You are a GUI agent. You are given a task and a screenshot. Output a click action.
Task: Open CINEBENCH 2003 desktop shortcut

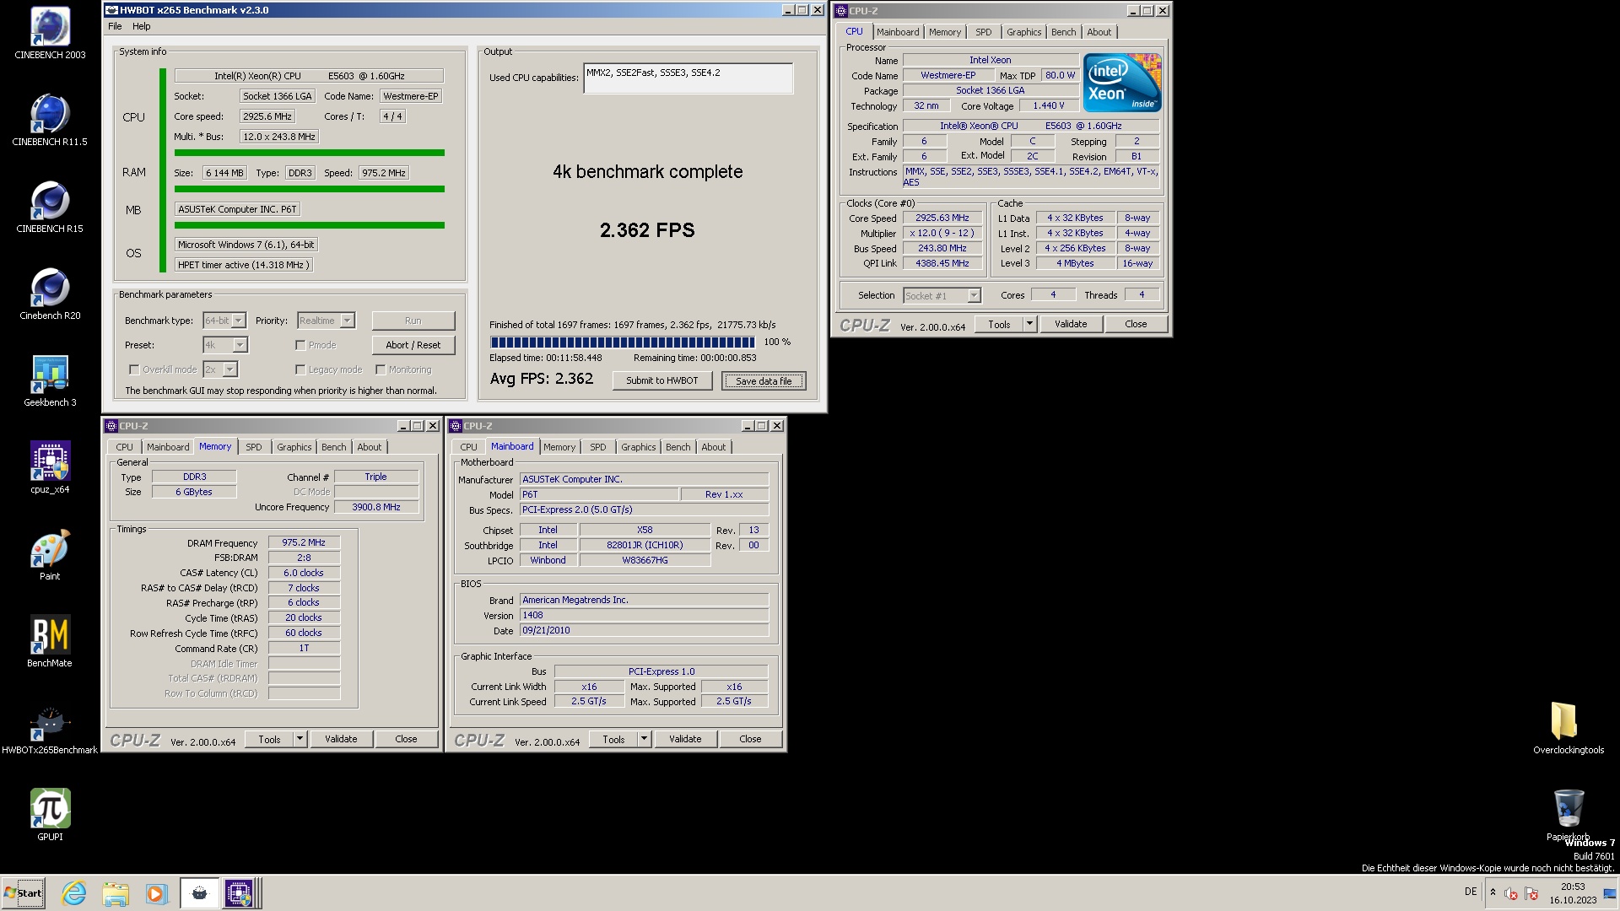click(x=50, y=34)
